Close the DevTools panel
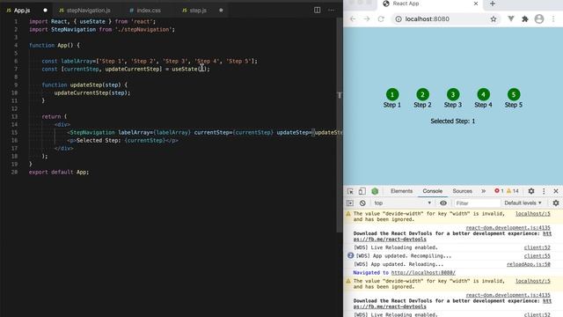563x317 pixels. point(556,191)
